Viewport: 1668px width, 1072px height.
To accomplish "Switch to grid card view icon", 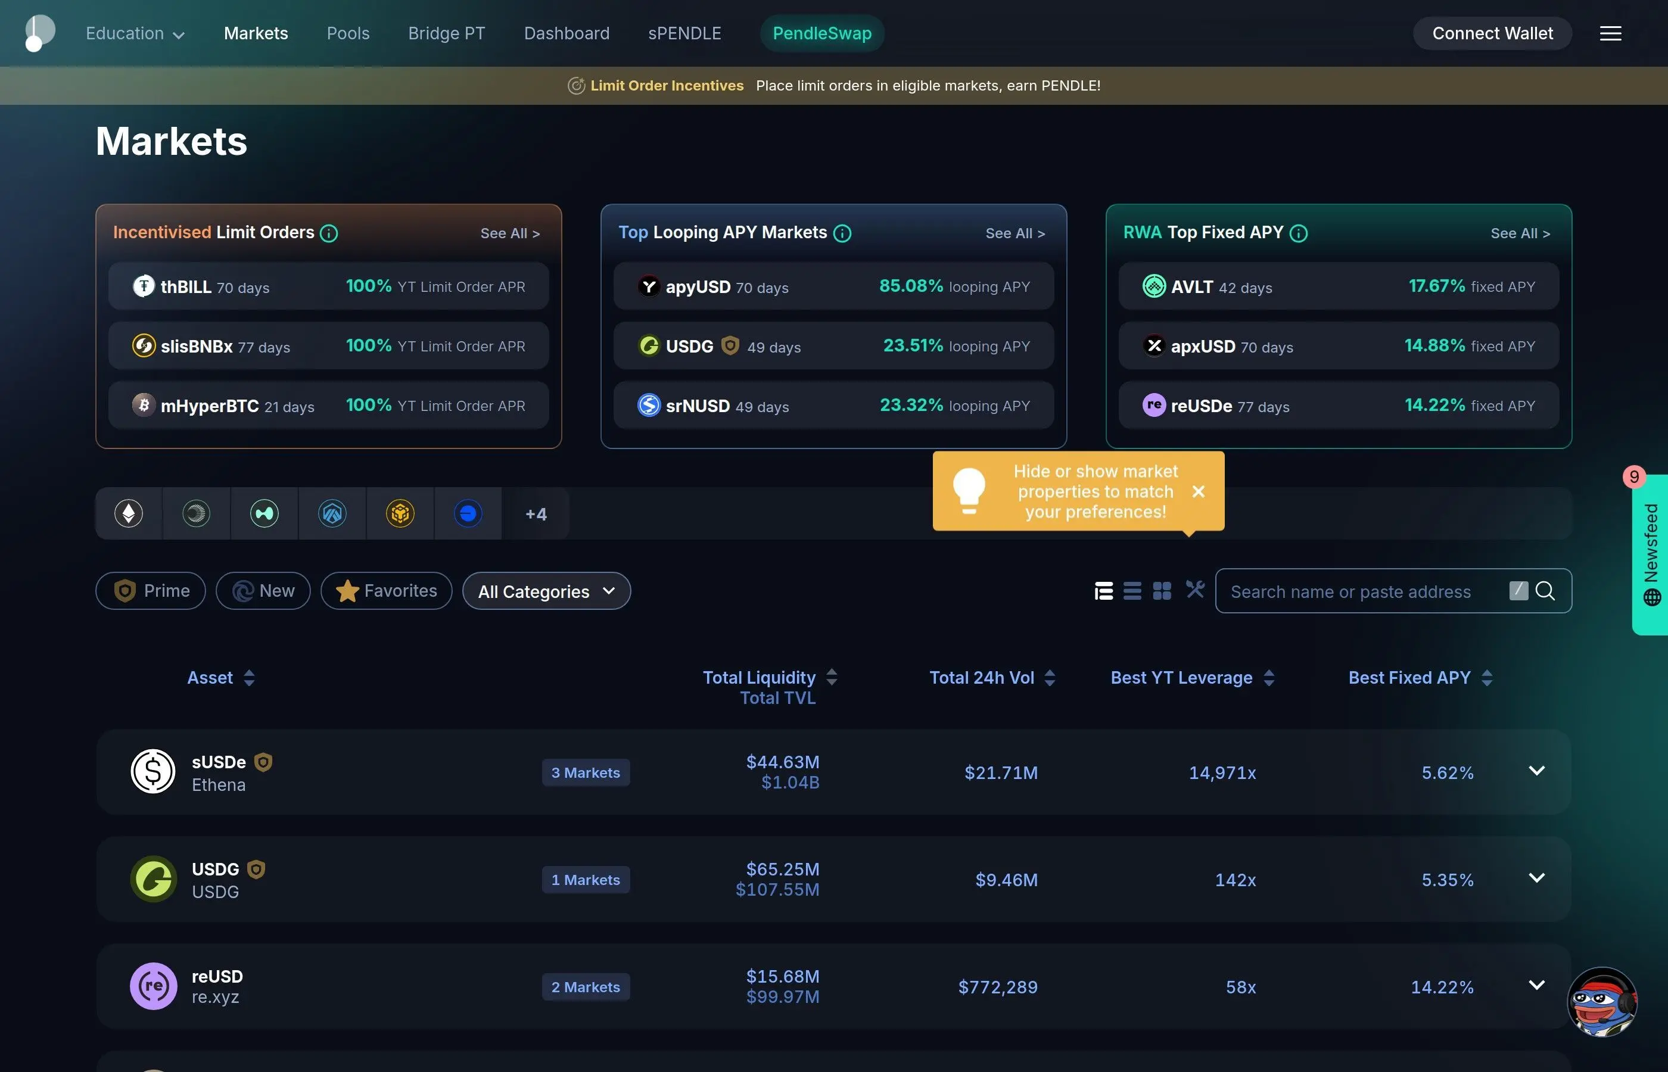I will pyautogui.click(x=1162, y=591).
